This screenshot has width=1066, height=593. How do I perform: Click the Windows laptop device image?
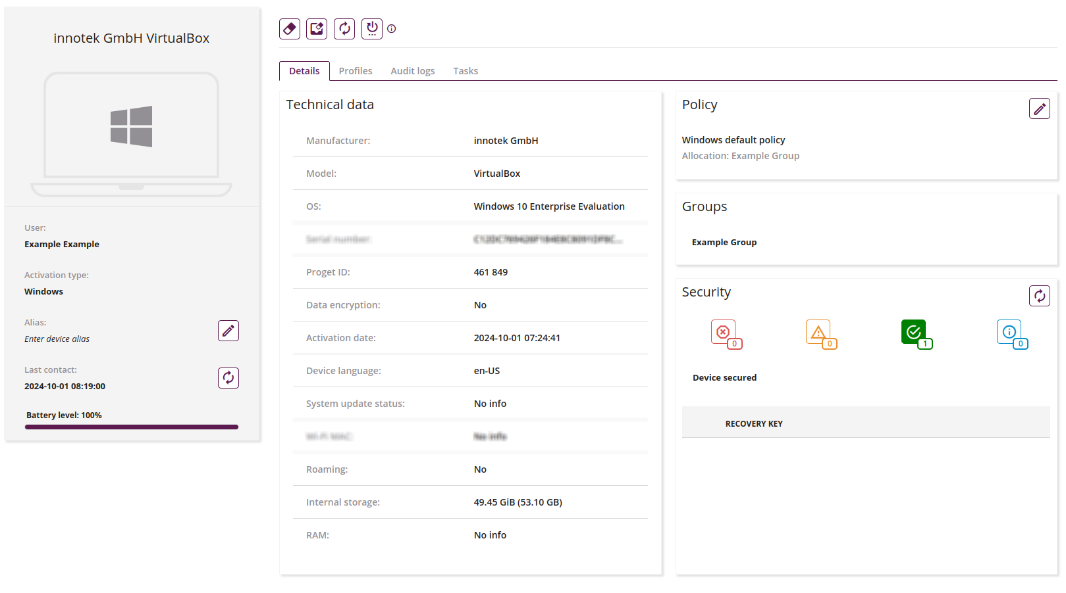pyautogui.click(x=132, y=134)
